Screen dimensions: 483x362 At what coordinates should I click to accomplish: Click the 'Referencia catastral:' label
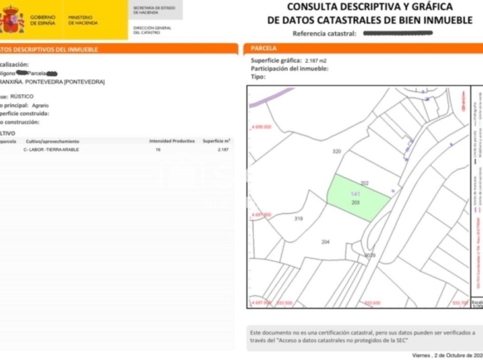point(324,34)
